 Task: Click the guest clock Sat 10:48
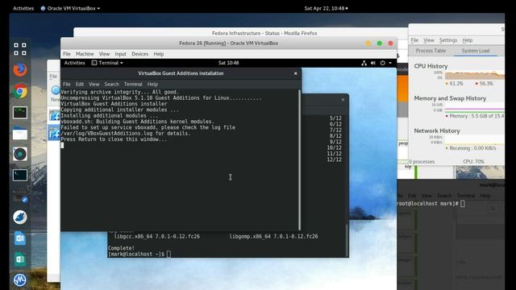pyautogui.click(x=228, y=63)
